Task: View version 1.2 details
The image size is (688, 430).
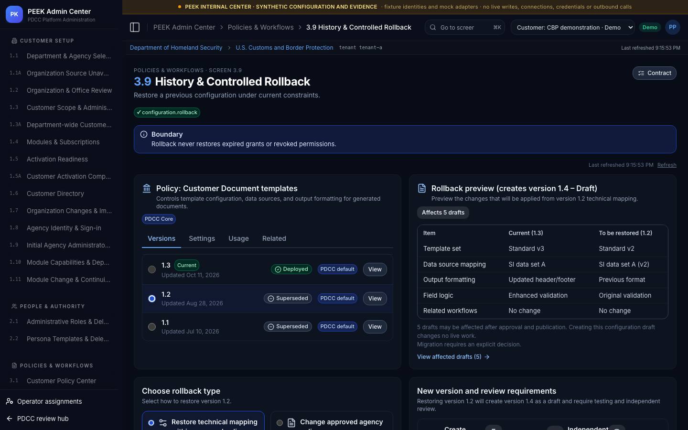Action: pyautogui.click(x=375, y=299)
